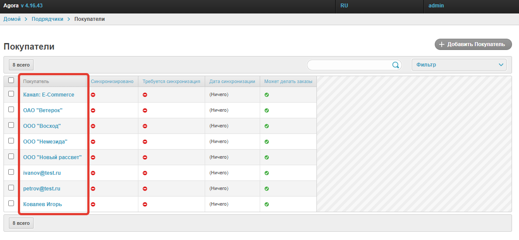519x240 pixels.
Task: Go to Домой breadcrumb
Action: pos(12,19)
